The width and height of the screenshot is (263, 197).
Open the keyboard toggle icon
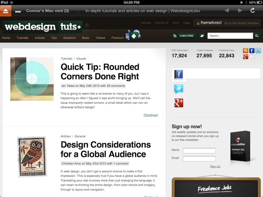pos(18,11)
